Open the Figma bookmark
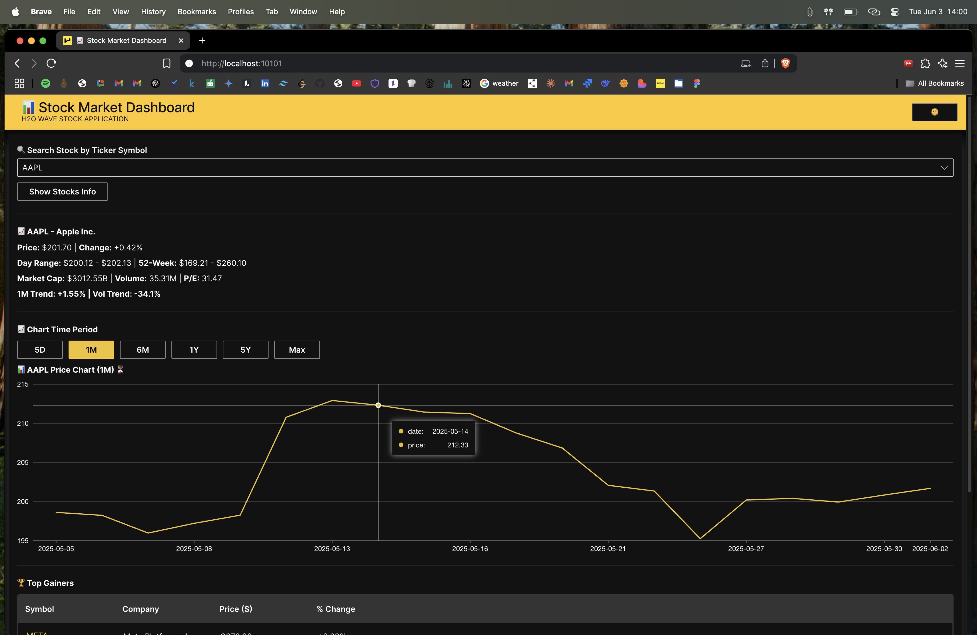The height and width of the screenshot is (635, 977). pyautogui.click(x=697, y=83)
